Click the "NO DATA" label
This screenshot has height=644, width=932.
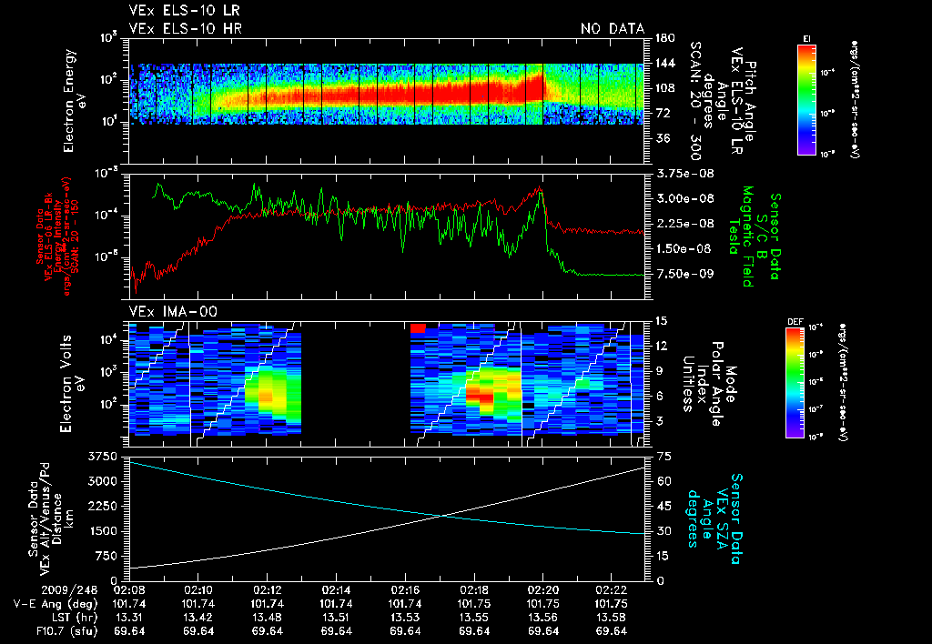pyautogui.click(x=613, y=28)
